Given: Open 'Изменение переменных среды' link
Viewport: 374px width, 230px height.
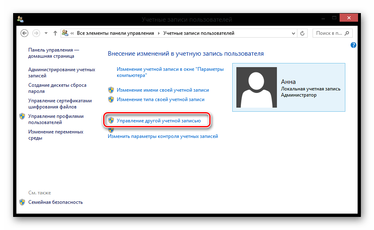Looking at the screenshot, I should click(x=56, y=135).
